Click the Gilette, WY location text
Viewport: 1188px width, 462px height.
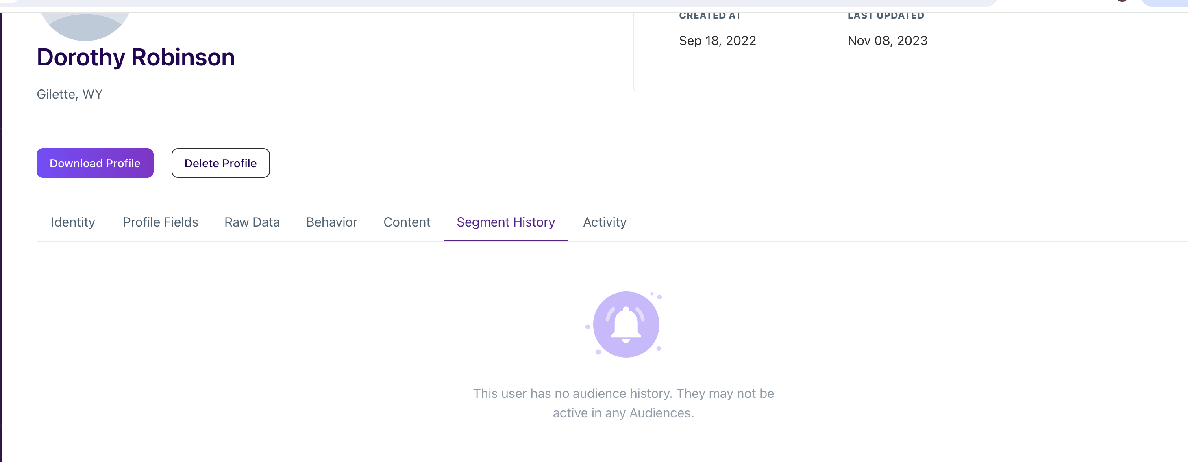pos(70,94)
